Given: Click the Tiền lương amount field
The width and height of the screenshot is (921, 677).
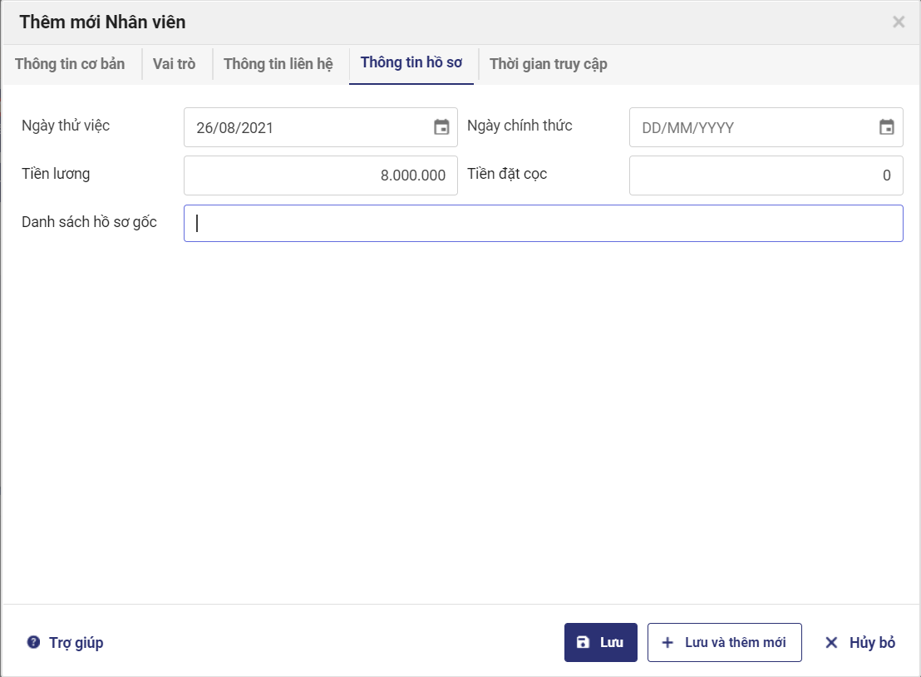Looking at the screenshot, I should pos(321,175).
